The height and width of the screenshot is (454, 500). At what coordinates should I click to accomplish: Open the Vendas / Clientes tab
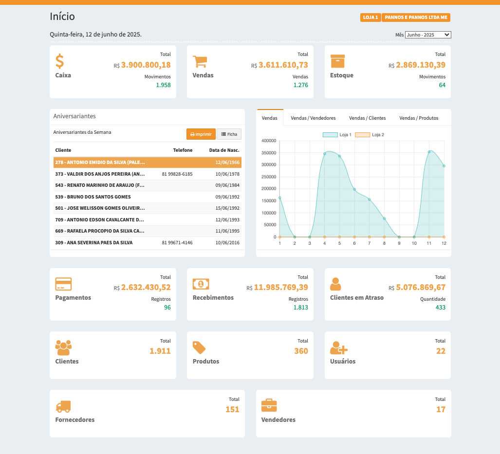(367, 118)
